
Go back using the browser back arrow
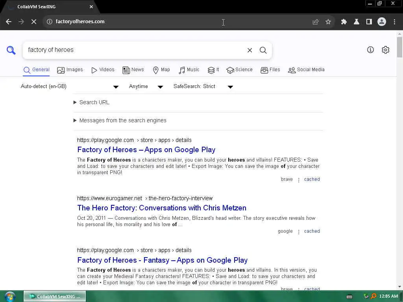coord(9,22)
